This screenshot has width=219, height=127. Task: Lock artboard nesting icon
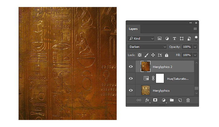[160, 55]
